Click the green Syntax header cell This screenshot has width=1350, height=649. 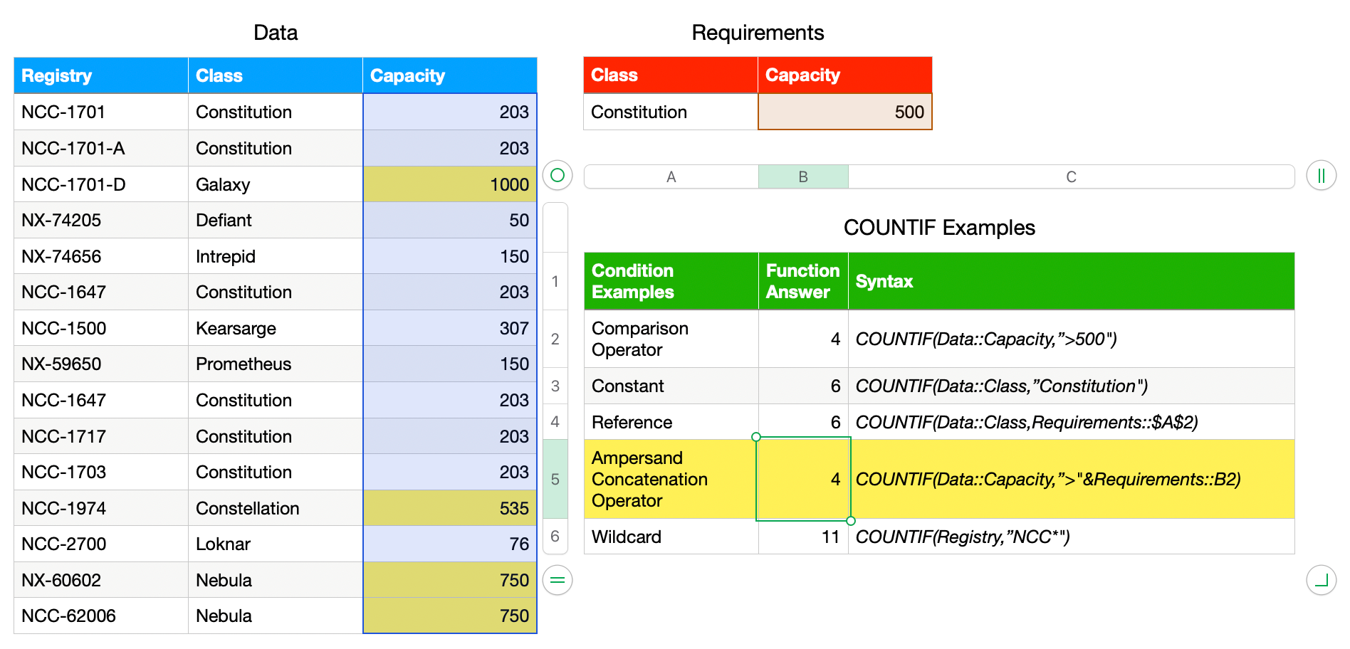coord(1071,281)
